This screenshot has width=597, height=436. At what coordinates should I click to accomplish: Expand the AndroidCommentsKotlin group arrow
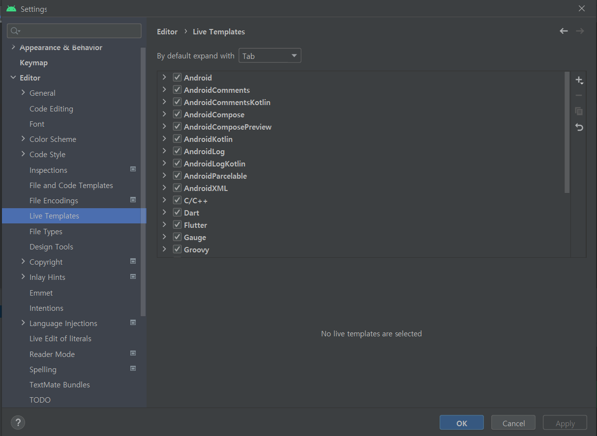click(164, 102)
